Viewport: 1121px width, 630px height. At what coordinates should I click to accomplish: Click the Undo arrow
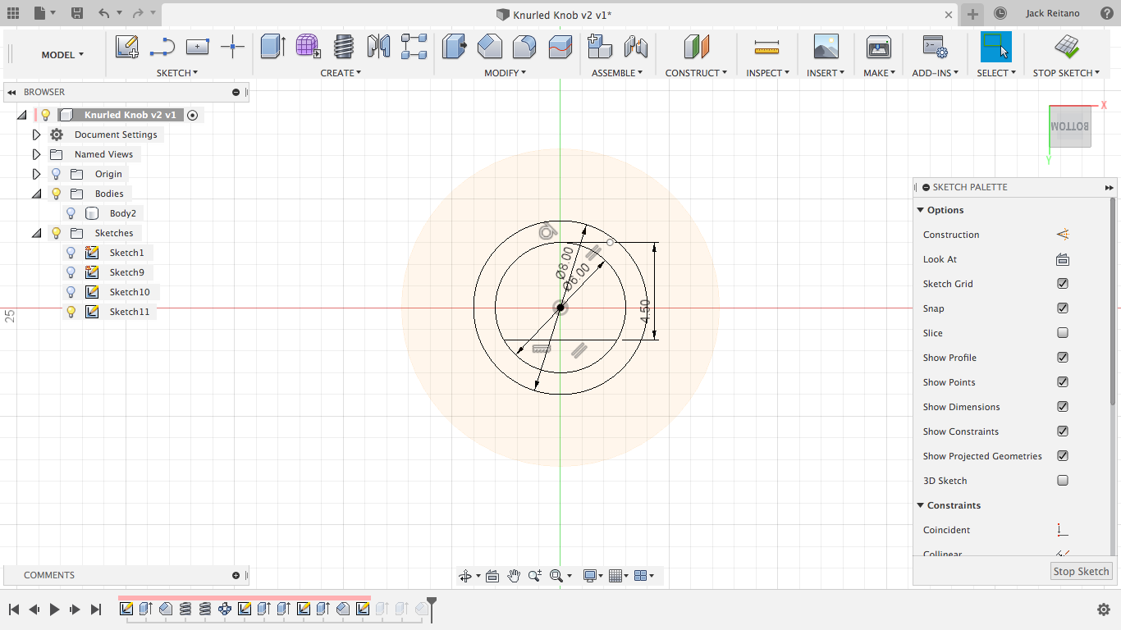point(103,13)
